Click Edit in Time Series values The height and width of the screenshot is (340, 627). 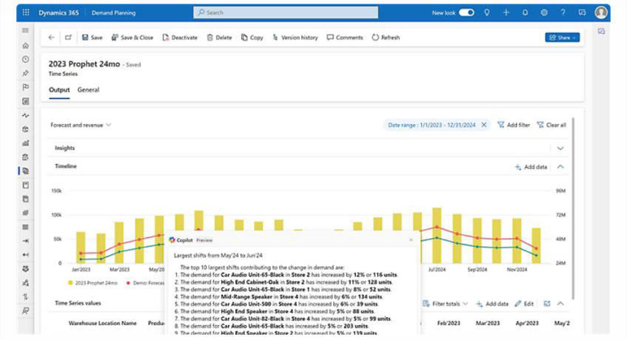click(x=524, y=304)
